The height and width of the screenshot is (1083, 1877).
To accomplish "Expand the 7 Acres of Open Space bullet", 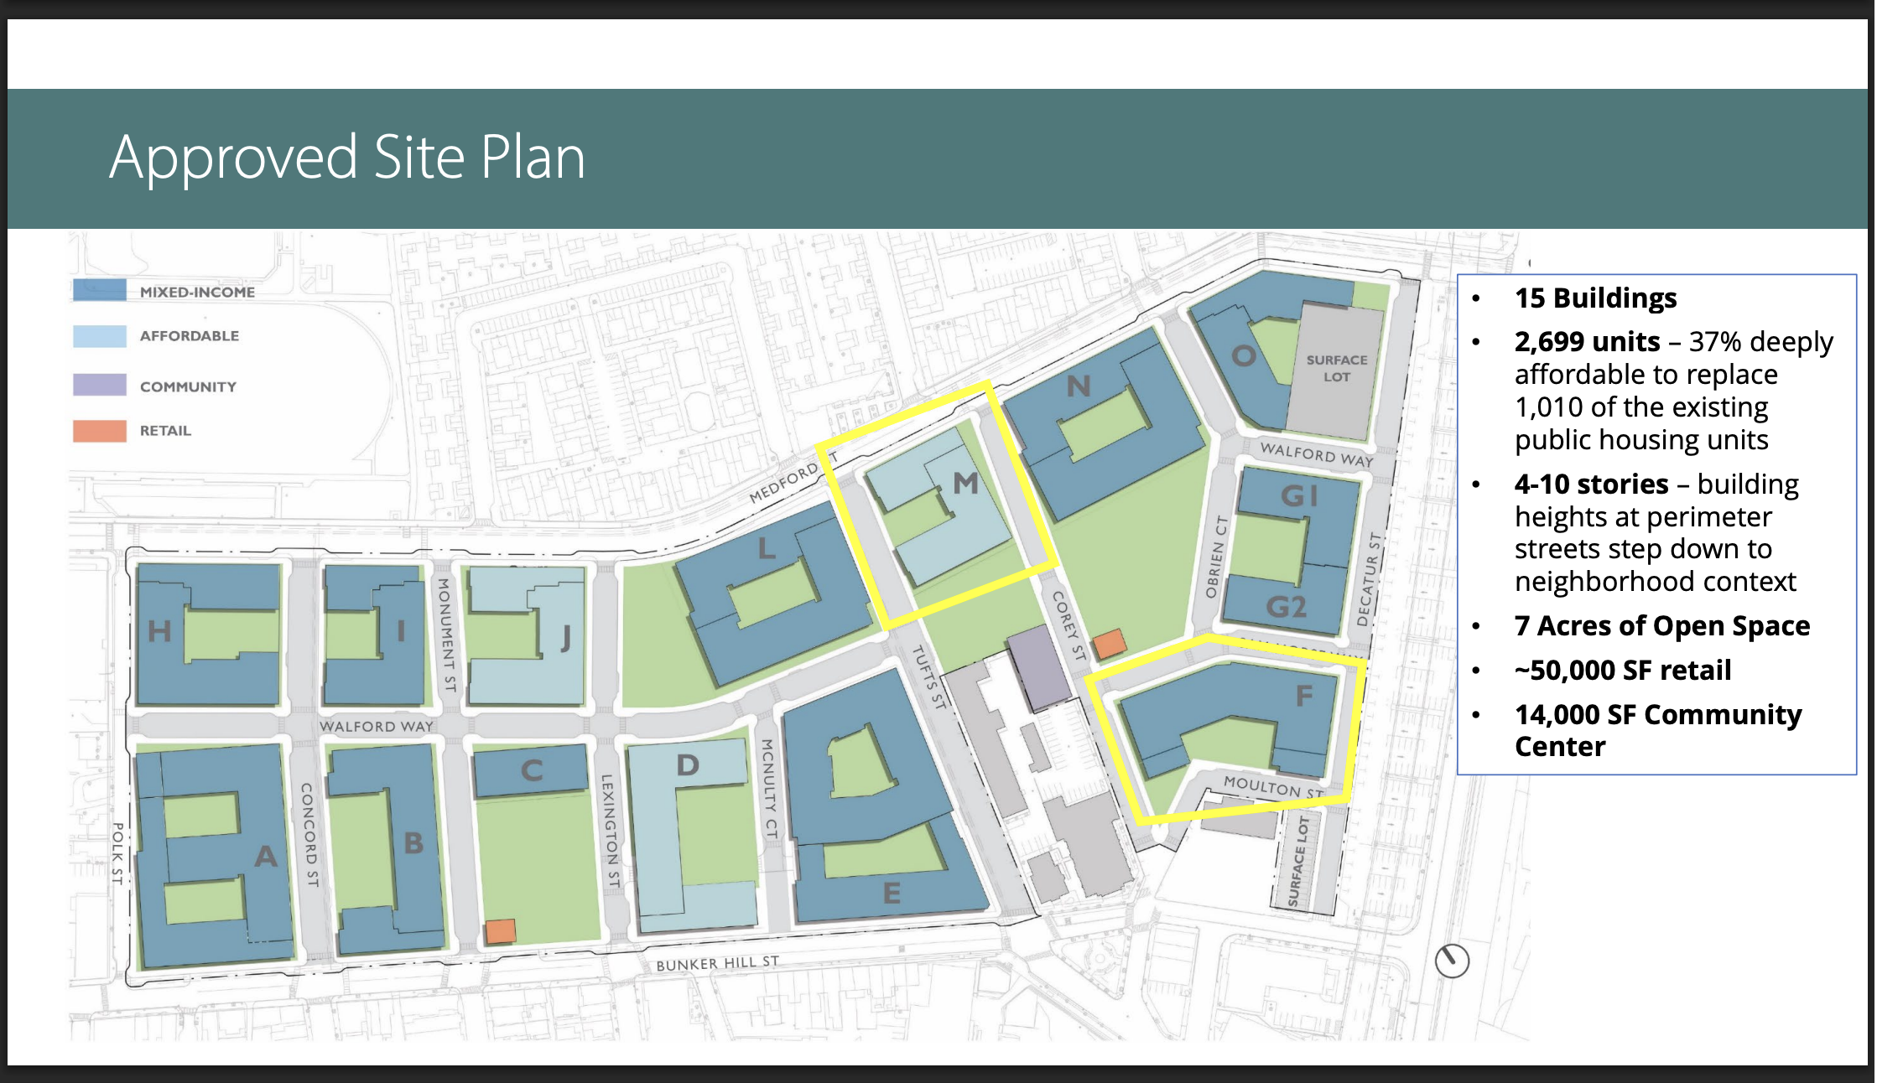I will (x=1661, y=625).
